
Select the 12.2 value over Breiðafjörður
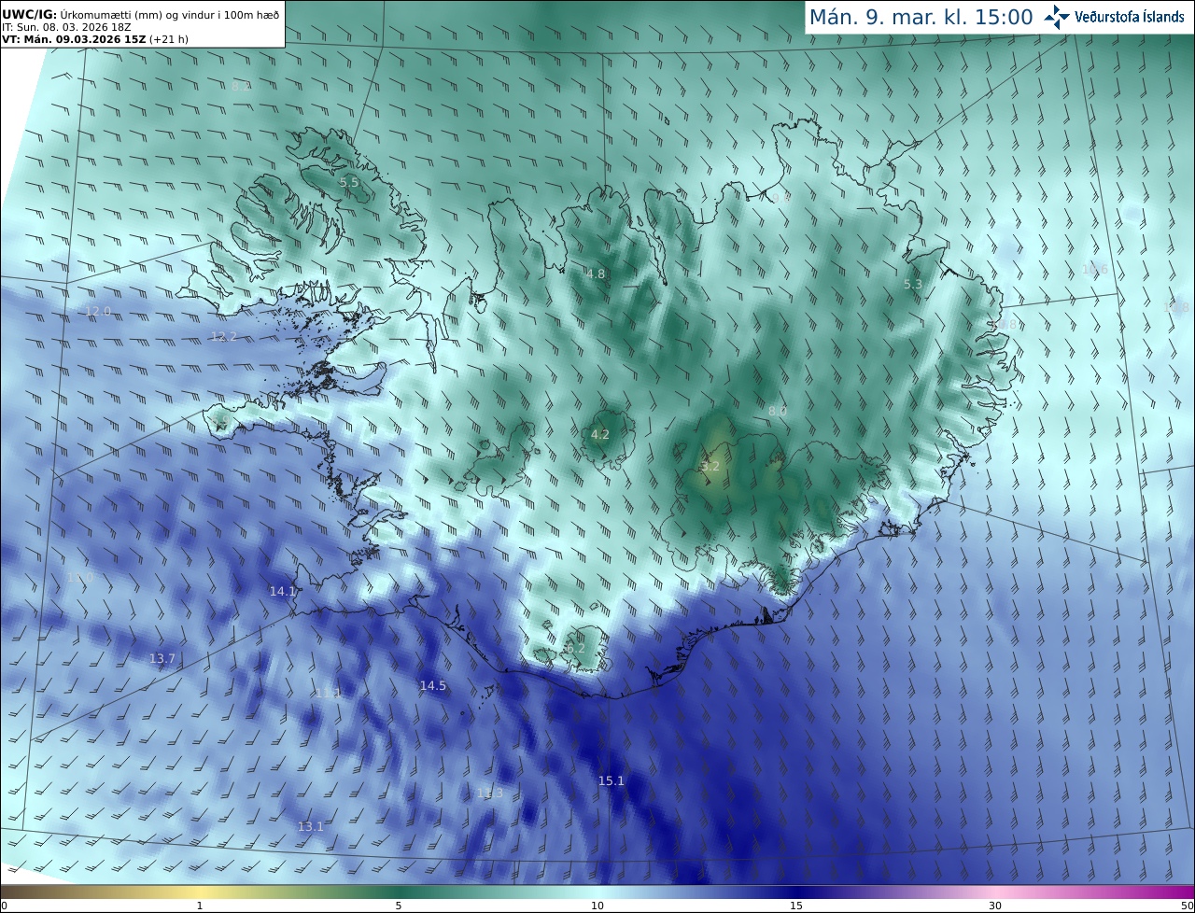coord(223,336)
